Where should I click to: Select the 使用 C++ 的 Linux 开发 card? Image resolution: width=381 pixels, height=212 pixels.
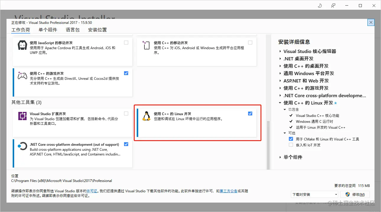[196, 123]
